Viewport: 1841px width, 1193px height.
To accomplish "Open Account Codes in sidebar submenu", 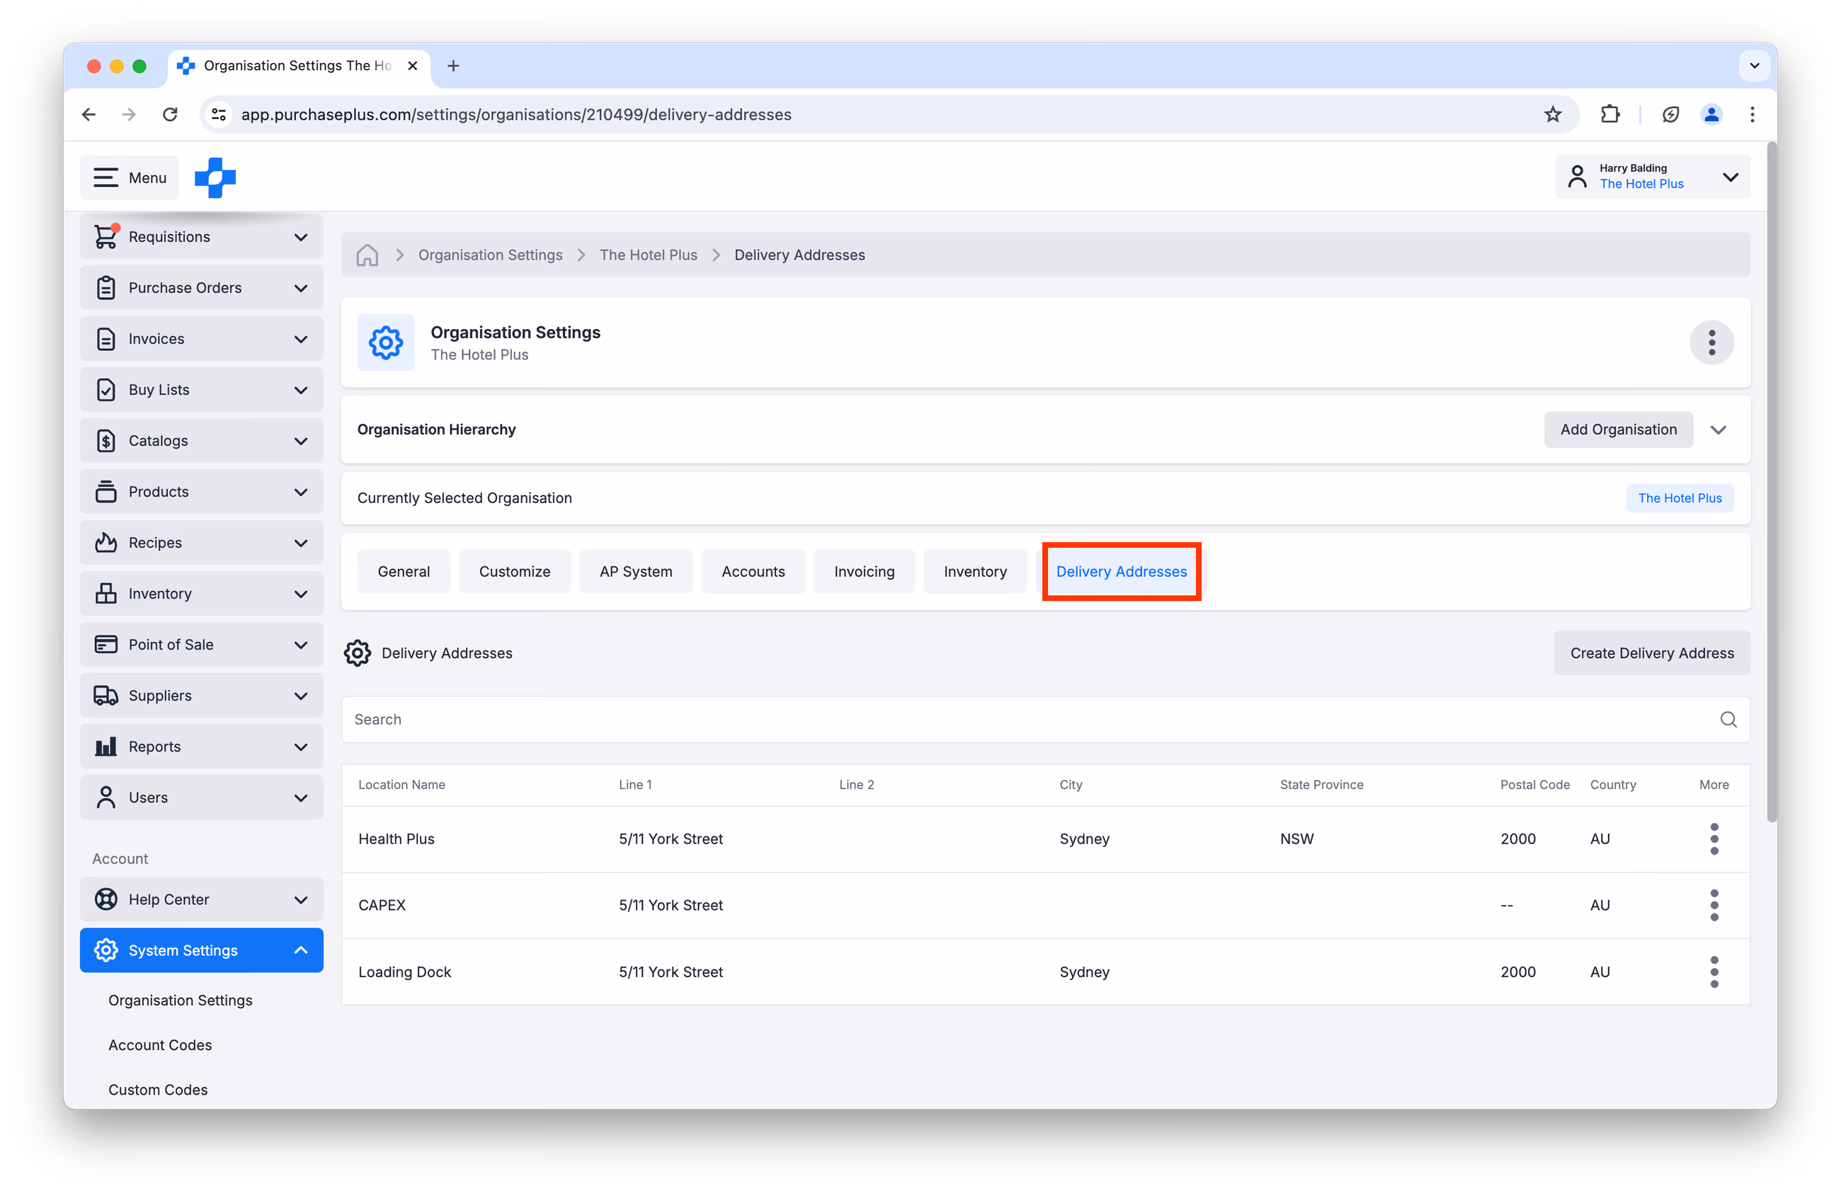I will [x=160, y=1045].
